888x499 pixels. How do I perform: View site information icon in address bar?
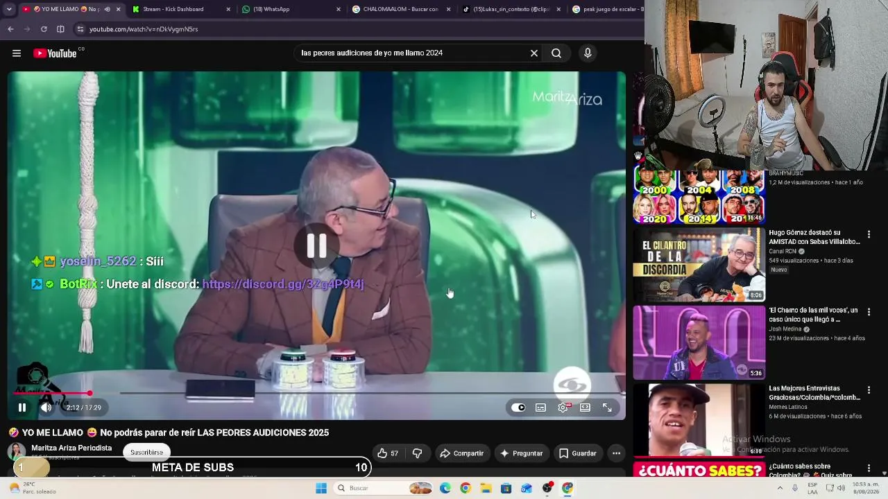click(x=80, y=29)
